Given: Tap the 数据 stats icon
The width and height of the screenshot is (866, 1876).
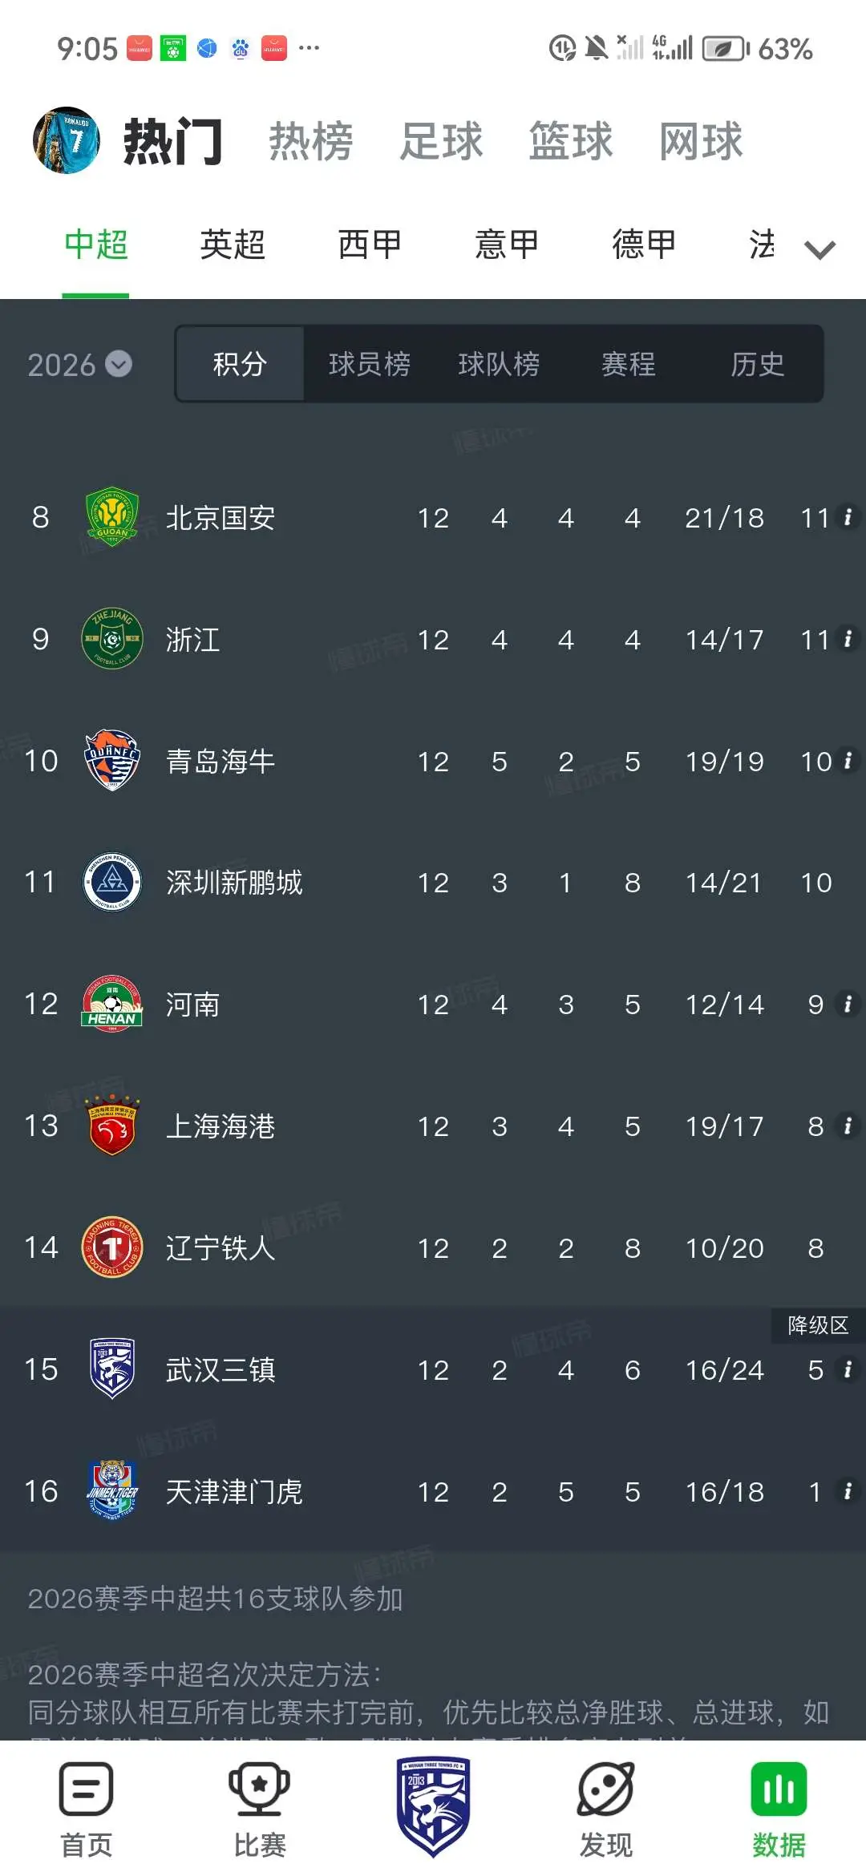Looking at the screenshot, I should pos(779,1788).
